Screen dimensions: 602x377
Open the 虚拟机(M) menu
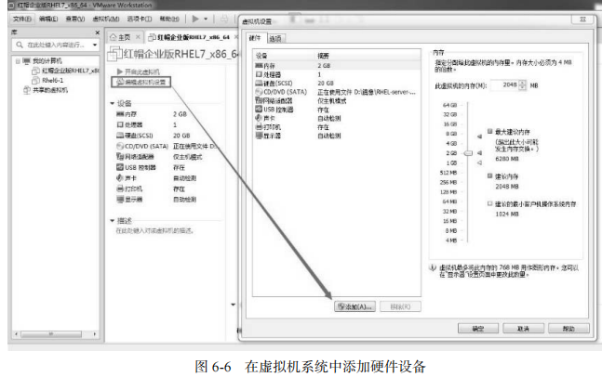coord(106,19)
